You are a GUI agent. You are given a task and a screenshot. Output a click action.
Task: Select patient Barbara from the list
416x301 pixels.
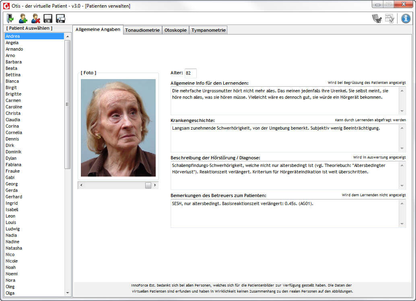14,62
